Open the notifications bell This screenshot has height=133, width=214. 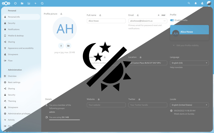[x=196, y=3]
